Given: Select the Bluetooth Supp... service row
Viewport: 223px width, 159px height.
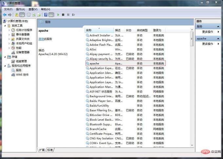Looking at the screenshot, I should [125, 124].
